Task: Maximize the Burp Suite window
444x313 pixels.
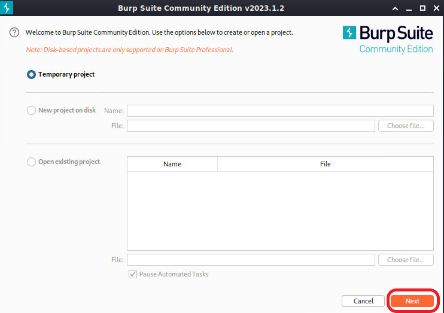Action: click(x=422, y=8)
